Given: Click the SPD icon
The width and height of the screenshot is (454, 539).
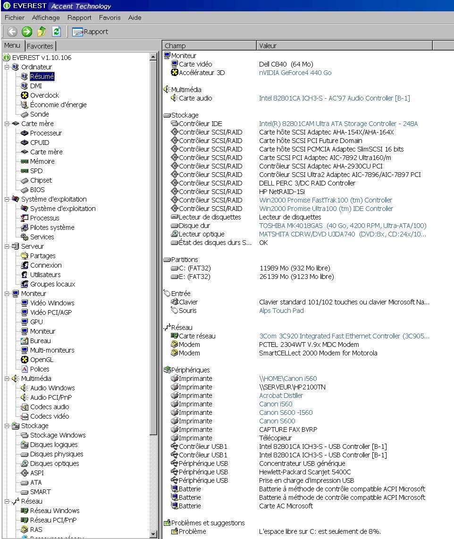Looking at the screenshot, I should click(x=25, y=171).
